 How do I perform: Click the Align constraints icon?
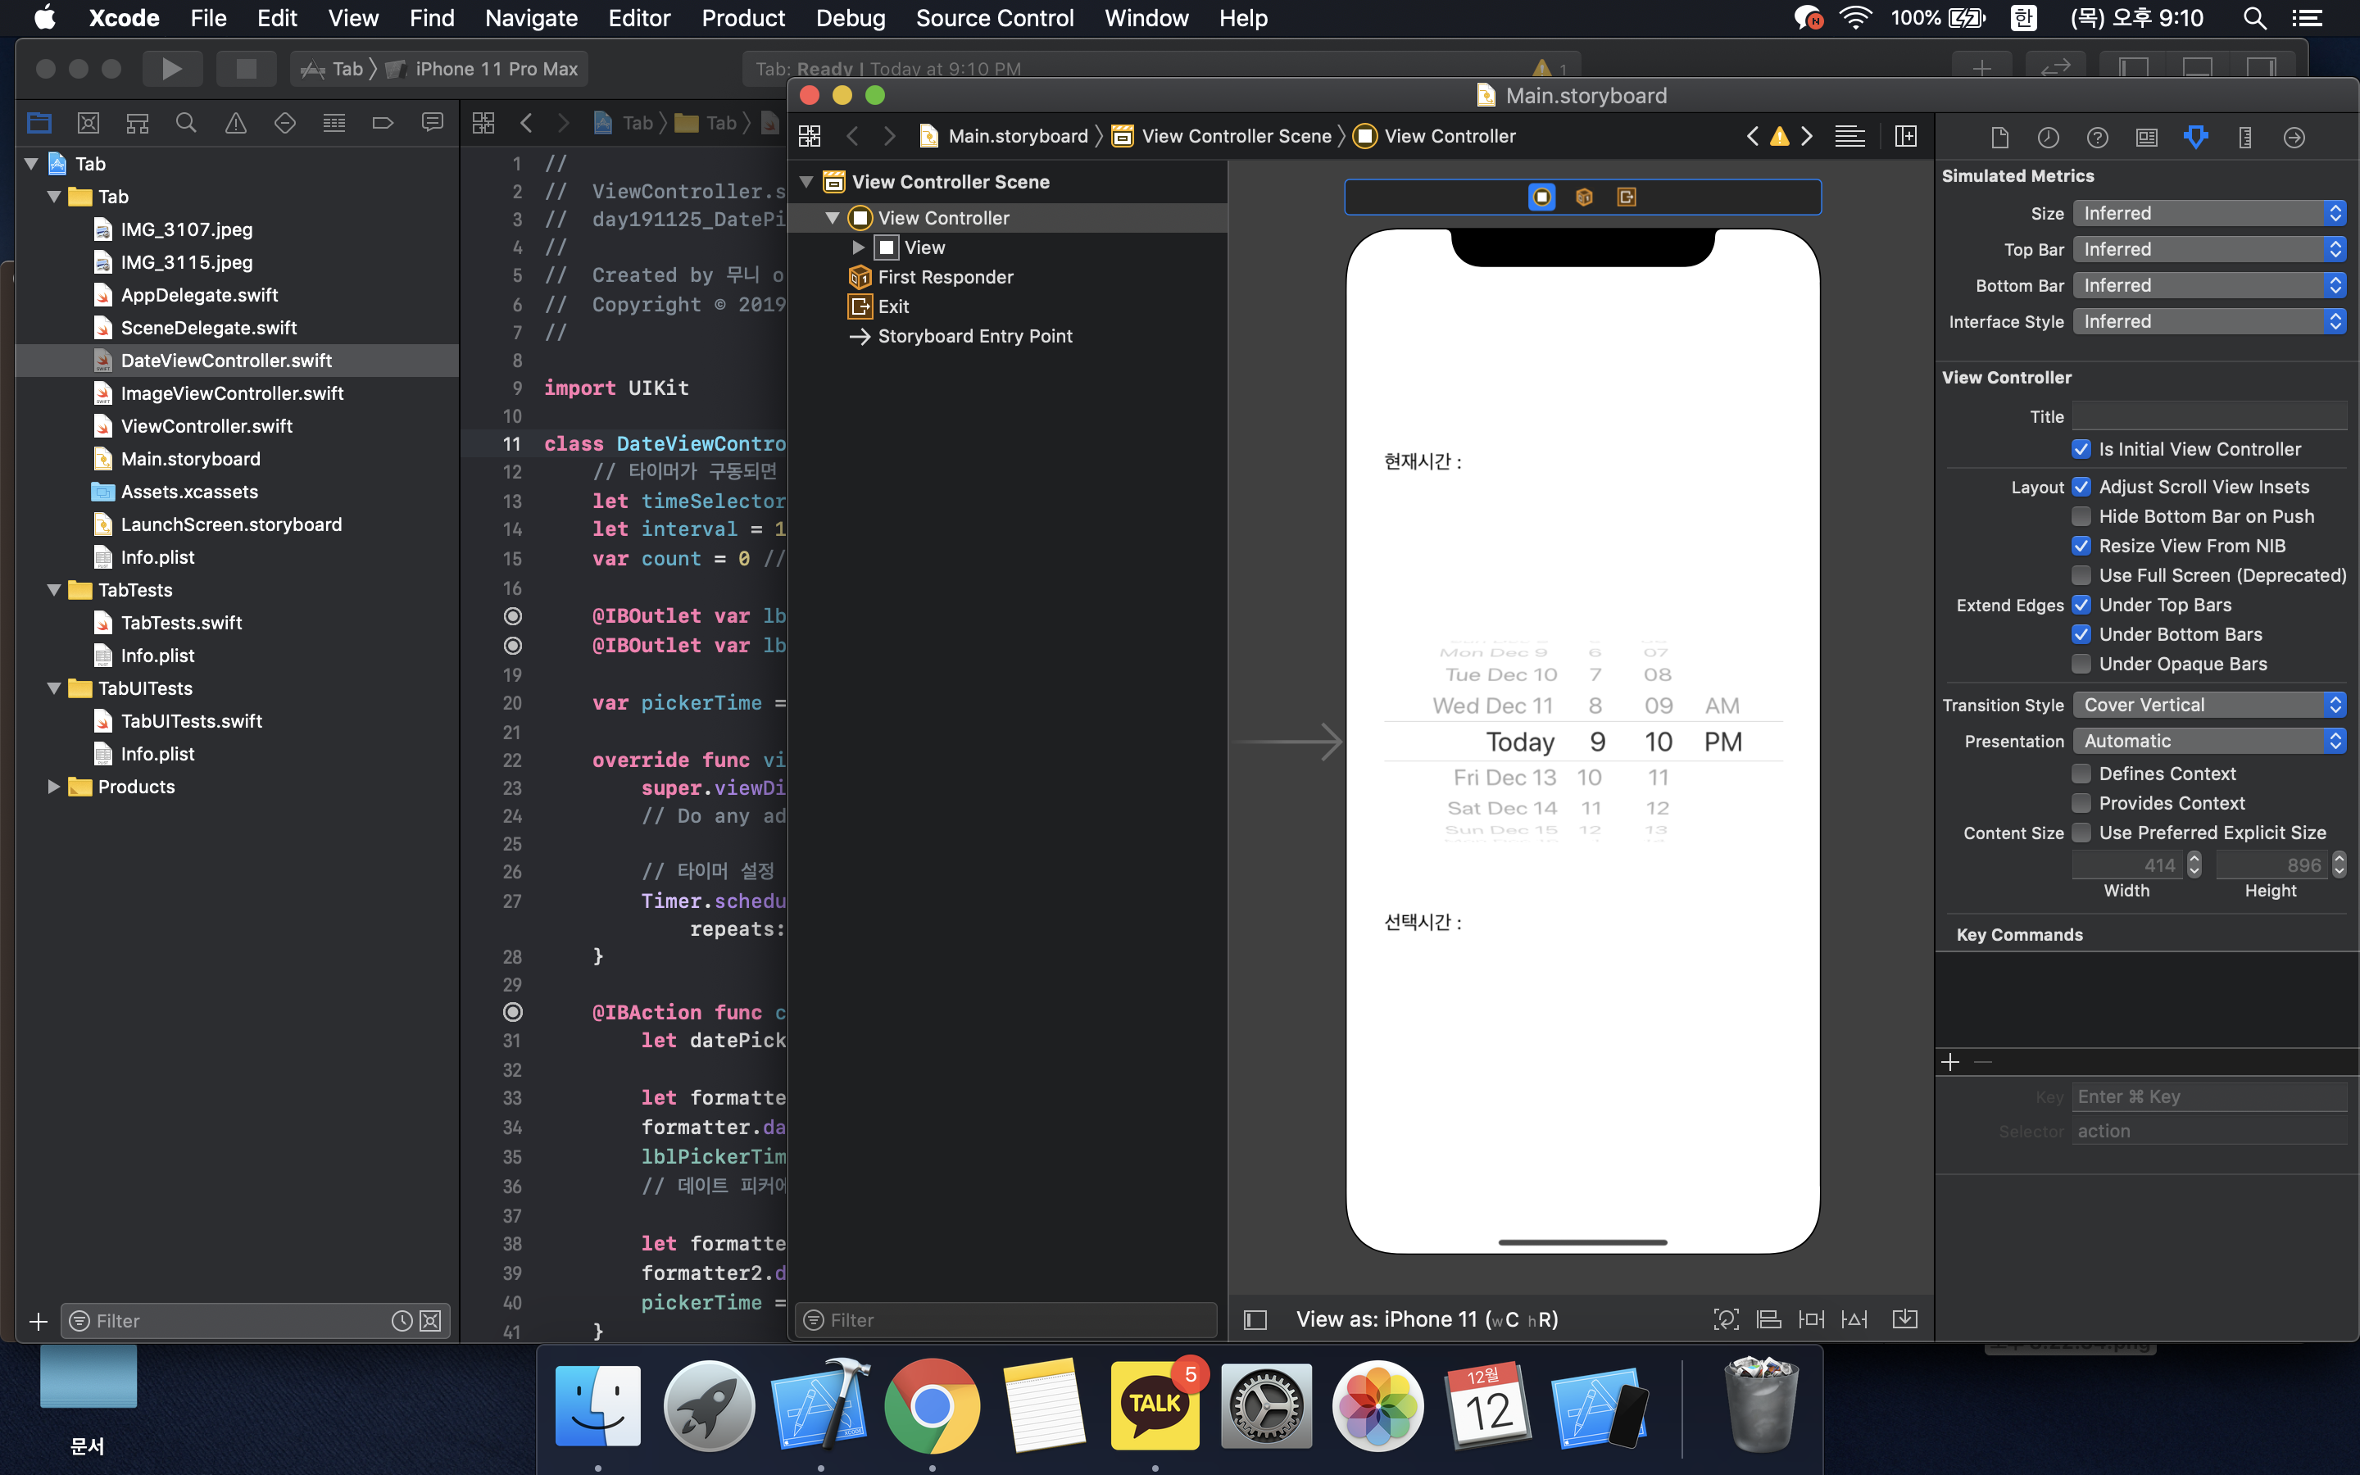coord(1768,1319)
